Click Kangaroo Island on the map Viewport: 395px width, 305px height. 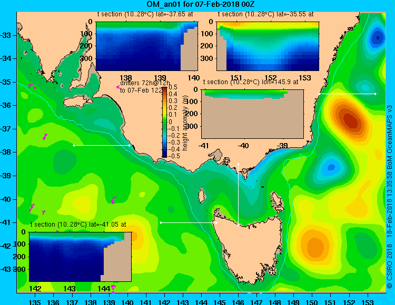78,102
